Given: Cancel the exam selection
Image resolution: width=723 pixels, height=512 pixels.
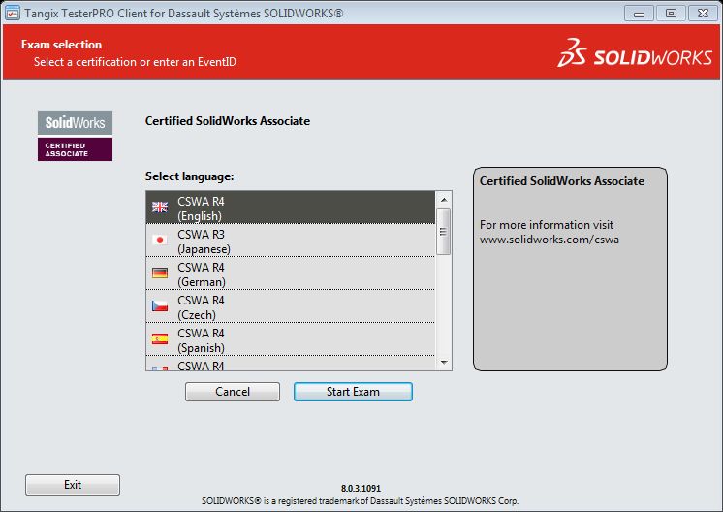Looking at the screenshot, I should (x=233, y=392).
